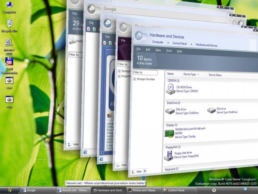This screenshot has height=194, width=258.
Task: Click the CDROM (1) group header
Action: 173,80
